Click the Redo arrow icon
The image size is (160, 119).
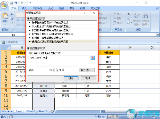(x=22, y=3)
